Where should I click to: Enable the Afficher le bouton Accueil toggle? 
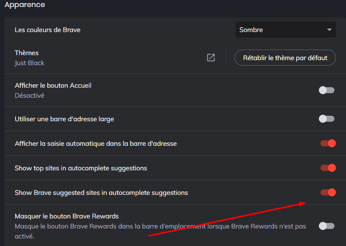point(326,90)
